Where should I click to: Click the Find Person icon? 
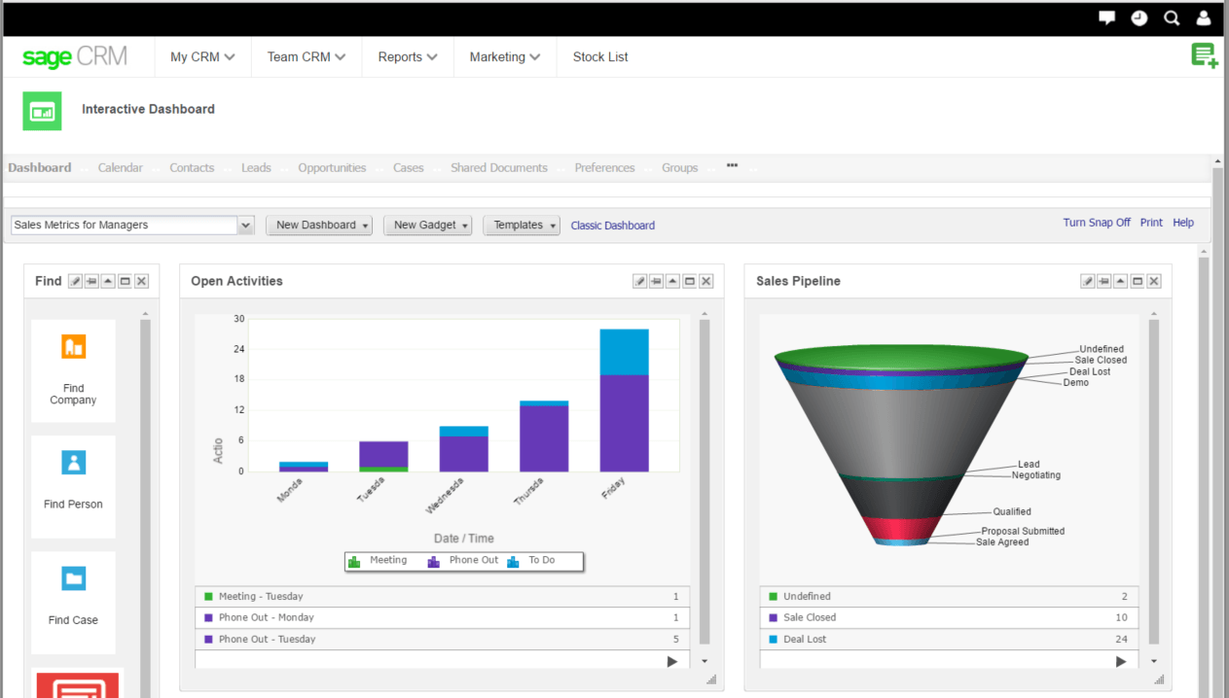point(74,462)
